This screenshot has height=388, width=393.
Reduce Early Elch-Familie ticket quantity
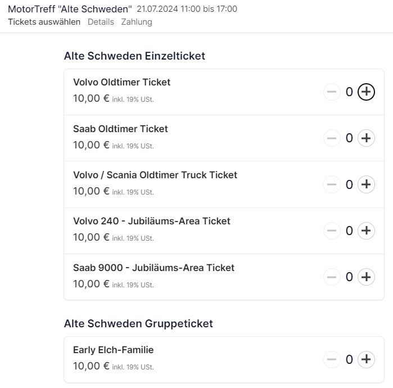(332, 359)
